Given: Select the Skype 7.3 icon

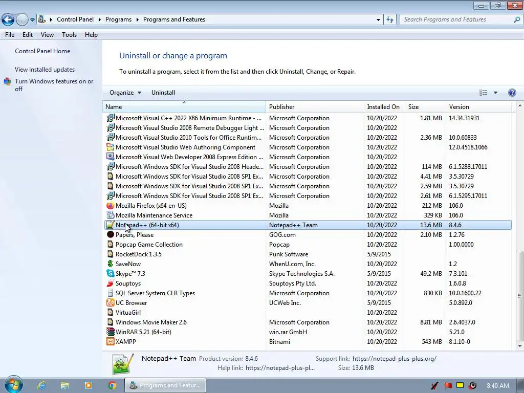Looking at the screenshot, I should click(110, 273).
